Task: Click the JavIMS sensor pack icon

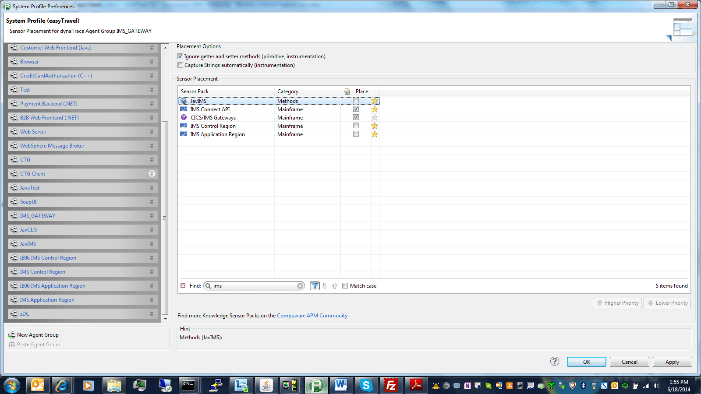Action: pos(184,101)
